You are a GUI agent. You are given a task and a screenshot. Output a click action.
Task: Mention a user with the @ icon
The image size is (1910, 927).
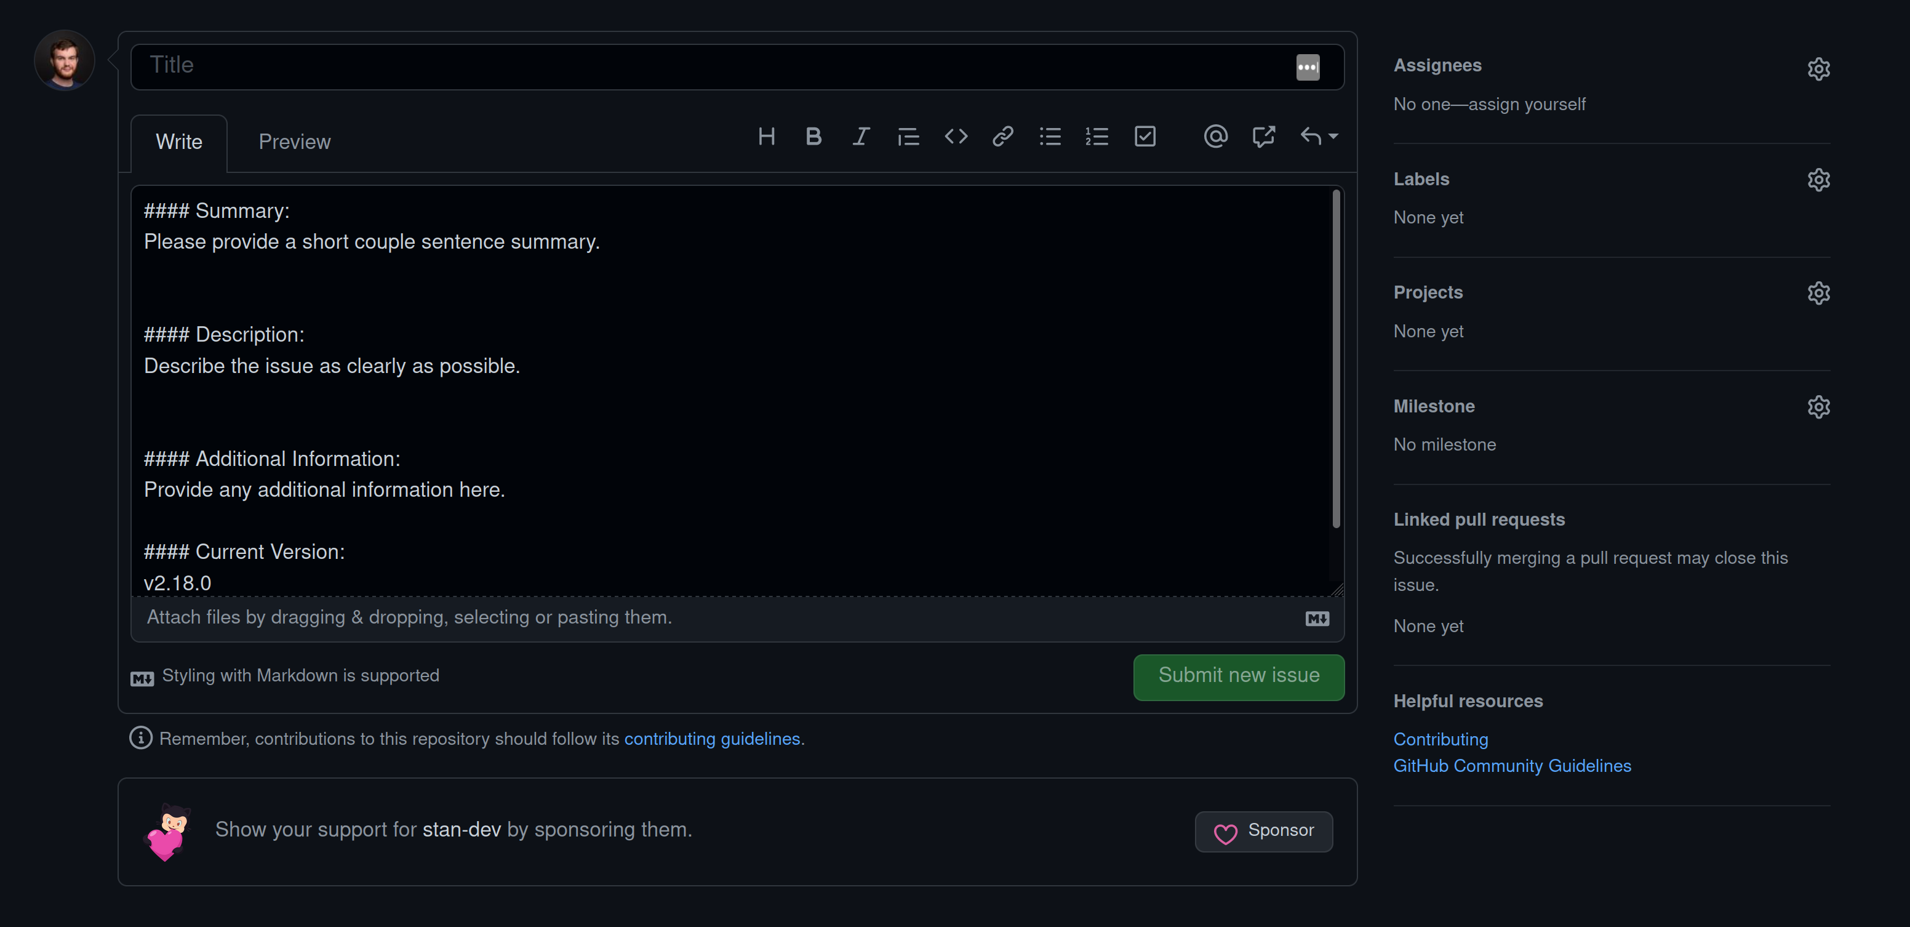coord(1215,137)
